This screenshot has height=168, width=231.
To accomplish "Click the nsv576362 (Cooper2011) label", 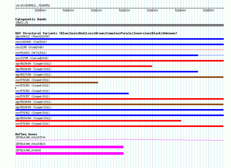I will point(33,113).
